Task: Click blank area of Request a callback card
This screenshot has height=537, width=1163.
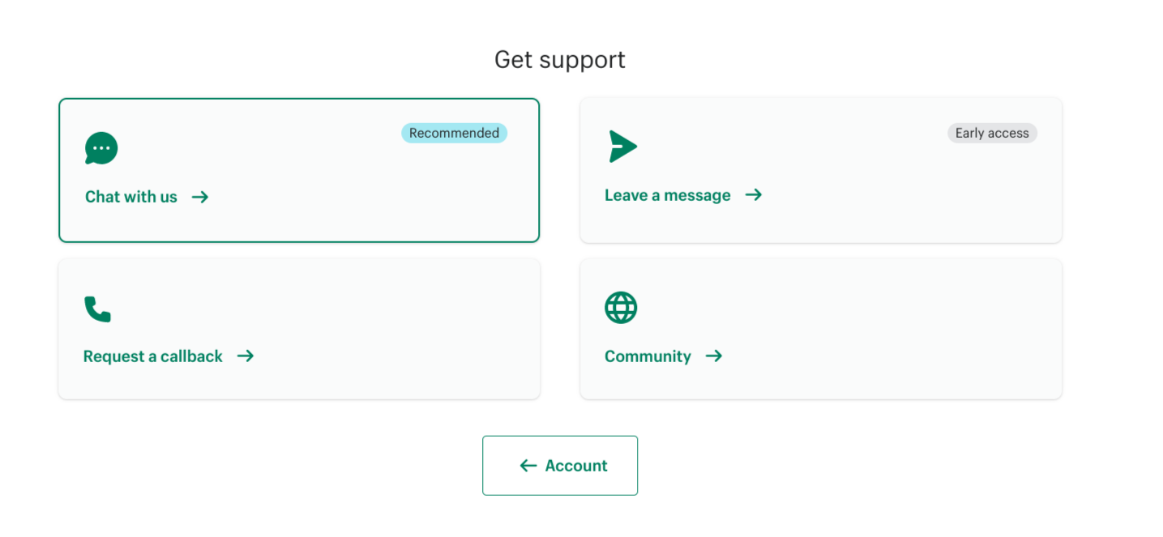Action: 389,324
